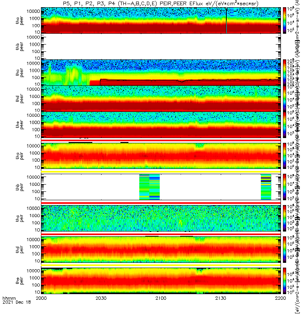Image resolution: width=301 pixels, height=321 pixels.
Task: Click the color bar beside the the peir panel
Action: coord(285,280)
